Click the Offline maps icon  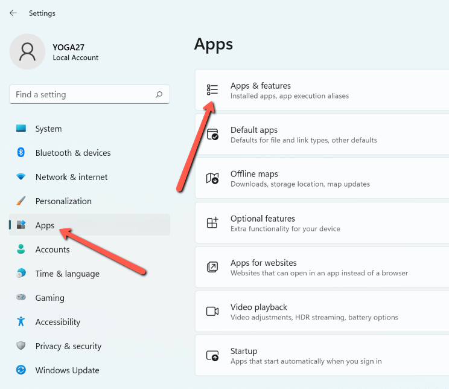tap(212, 178)
